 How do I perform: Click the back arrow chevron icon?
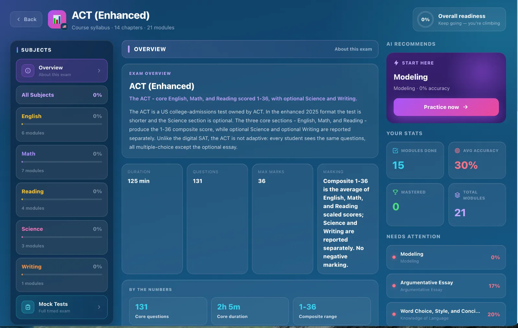18,19
